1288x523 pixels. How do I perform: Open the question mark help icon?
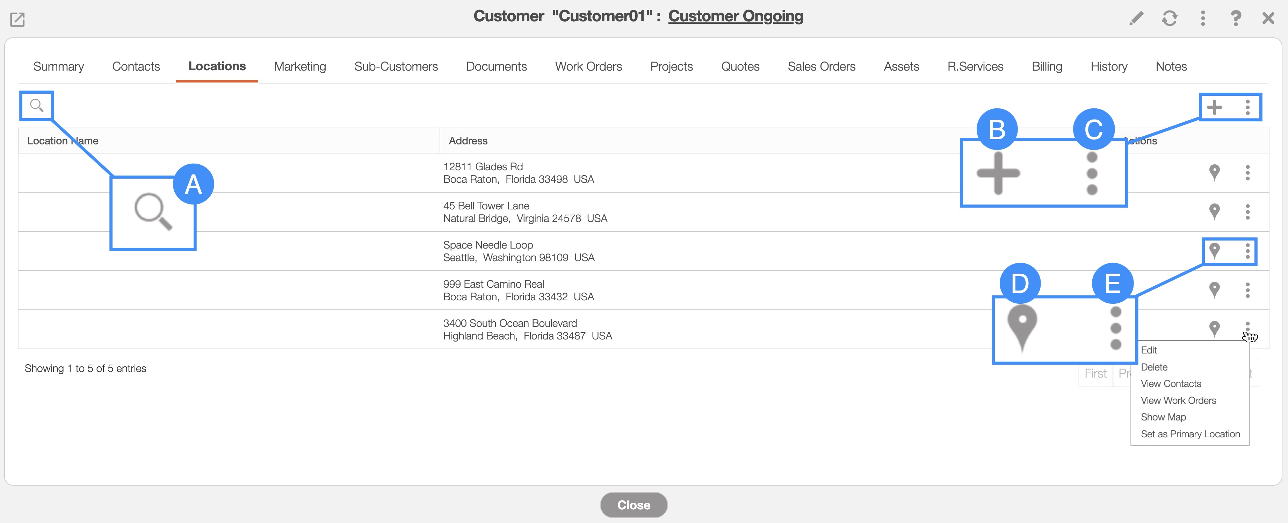tap(1236, 19)
